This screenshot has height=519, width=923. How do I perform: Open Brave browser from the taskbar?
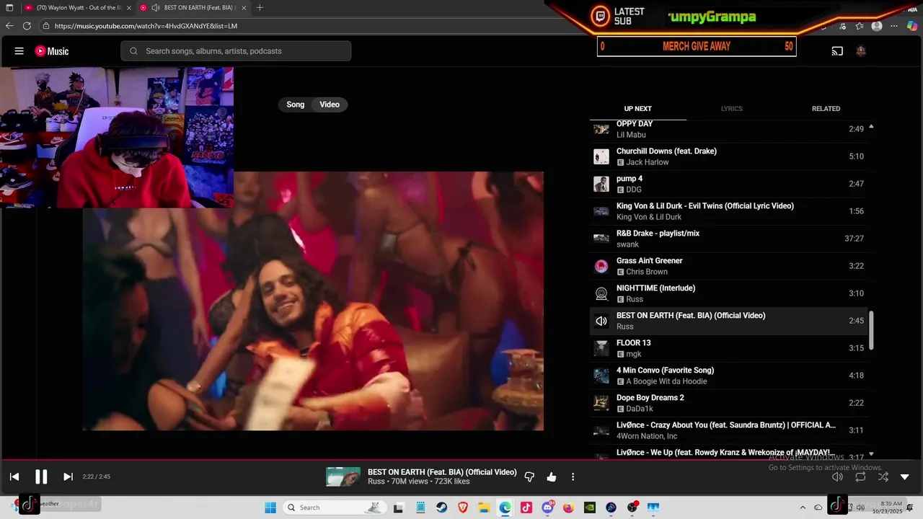pyautogui.click(x=462, y=507)
